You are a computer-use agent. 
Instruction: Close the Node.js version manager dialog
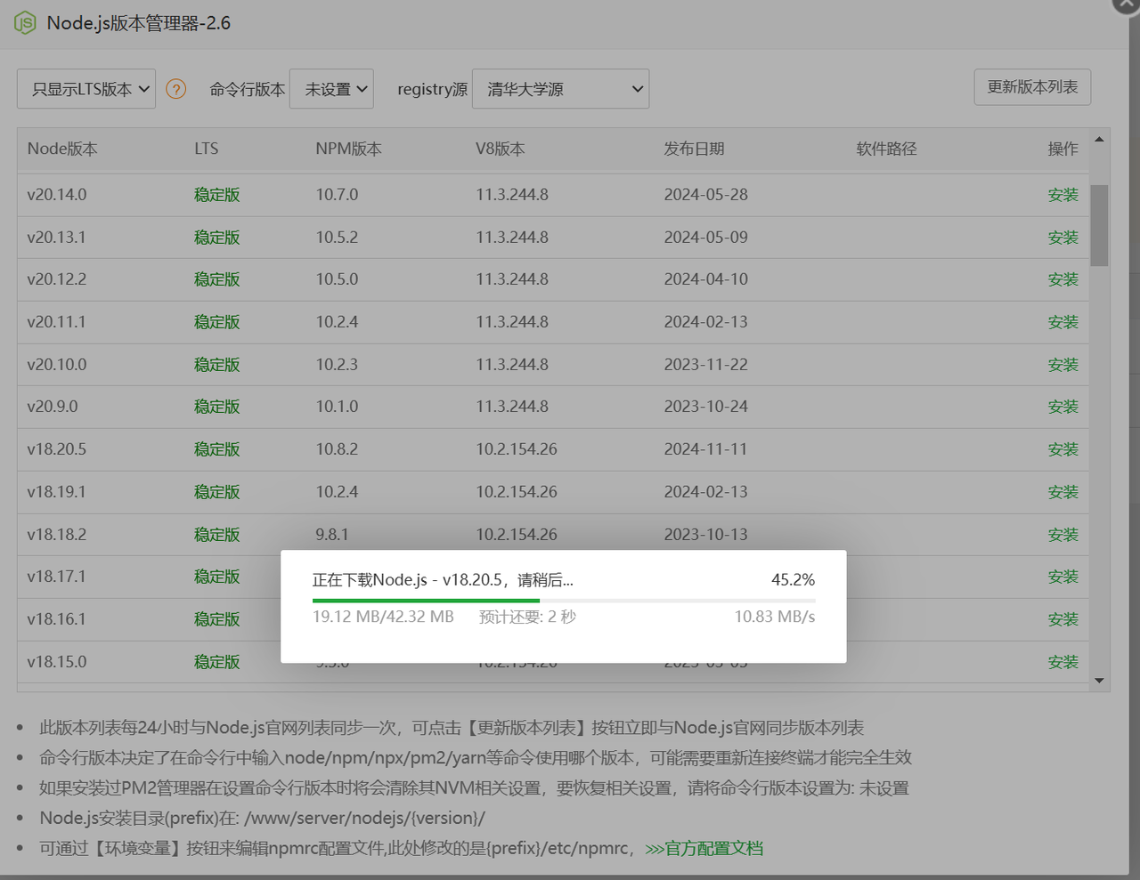click(1127, 4)
